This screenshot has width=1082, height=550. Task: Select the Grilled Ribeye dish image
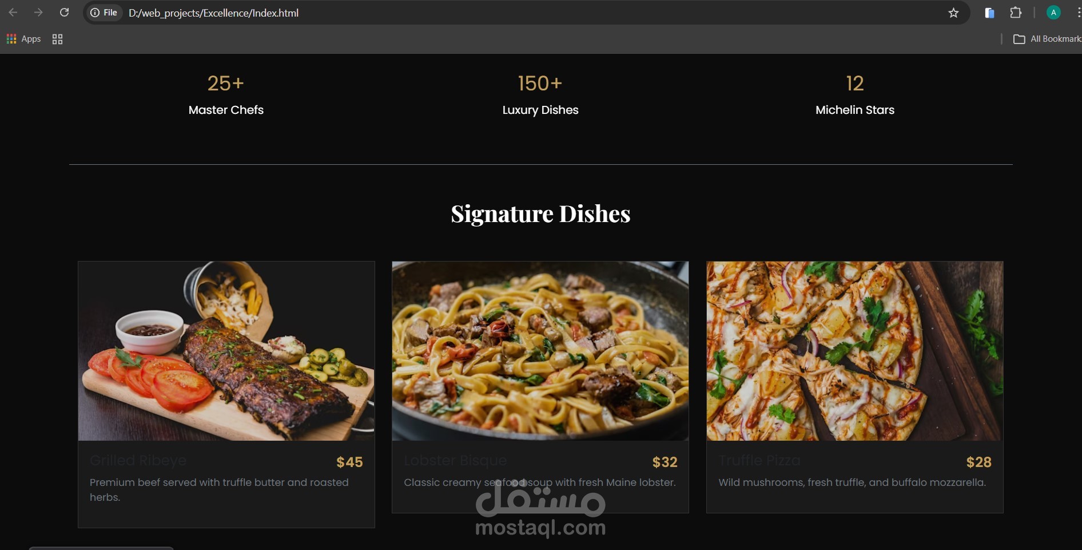coord(226,351)
